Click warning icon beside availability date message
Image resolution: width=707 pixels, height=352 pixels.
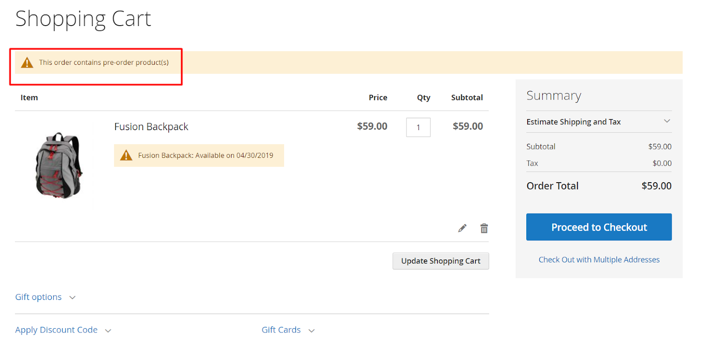[x=126, y=155]
